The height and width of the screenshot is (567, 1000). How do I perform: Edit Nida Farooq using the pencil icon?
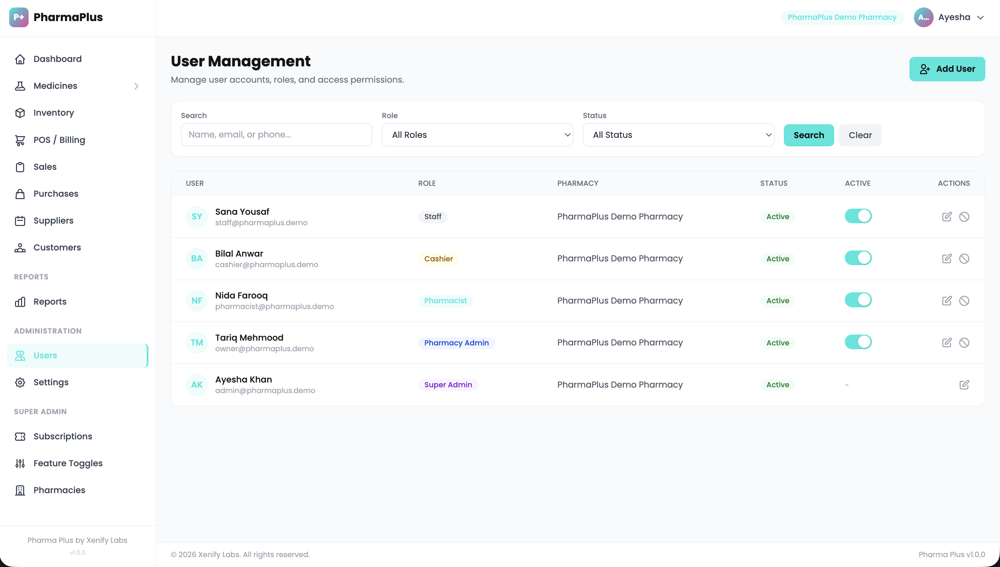point(947,301)
